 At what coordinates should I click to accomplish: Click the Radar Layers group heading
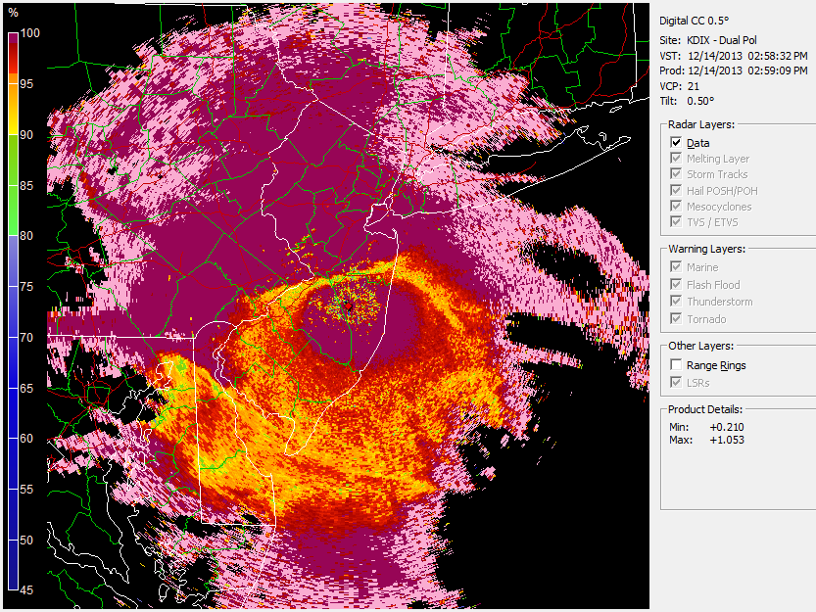click(x=701, y=124)
